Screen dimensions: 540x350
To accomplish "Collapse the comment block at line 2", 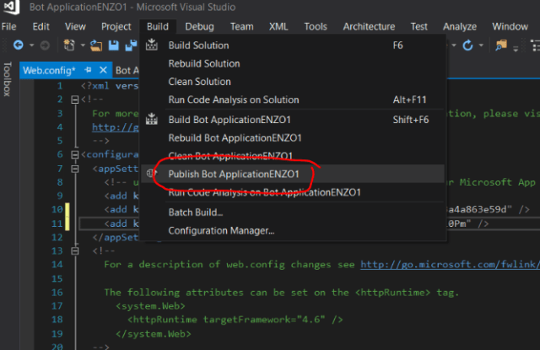I will (75, 100).
